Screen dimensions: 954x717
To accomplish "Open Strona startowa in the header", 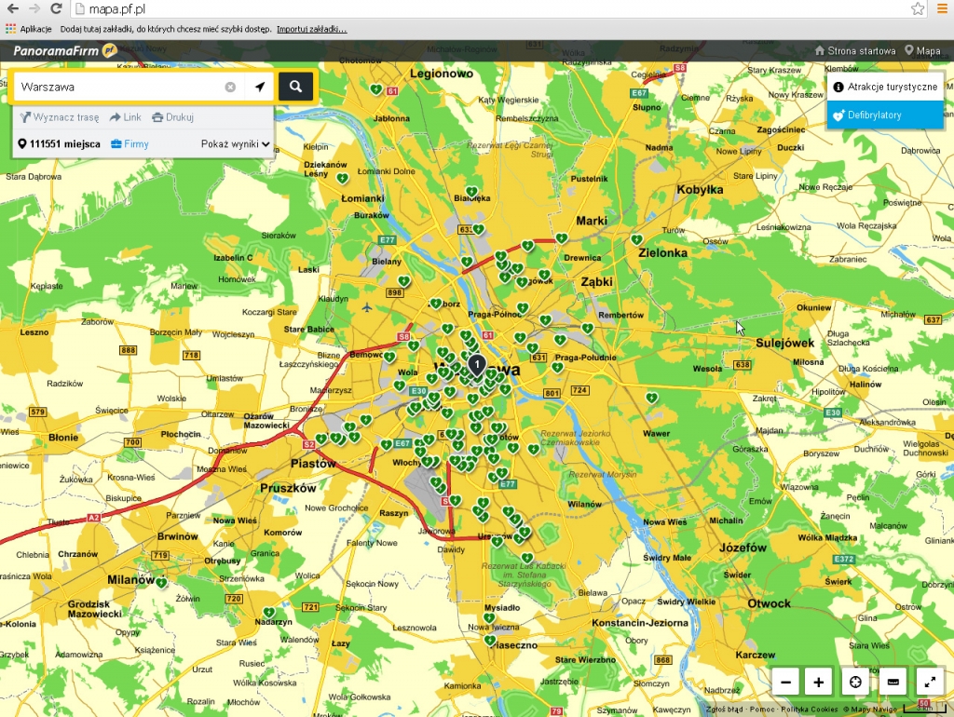I will pyautogui.click(x=855, y=51).
